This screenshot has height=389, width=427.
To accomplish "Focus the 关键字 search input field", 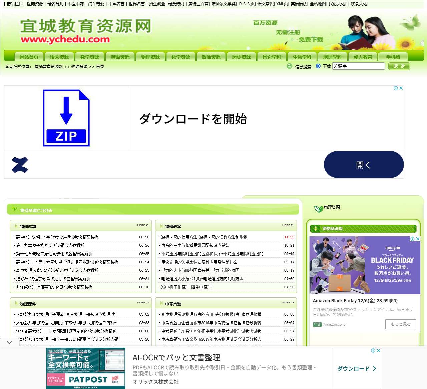I will pyautogui.click(x=359, y=66).
